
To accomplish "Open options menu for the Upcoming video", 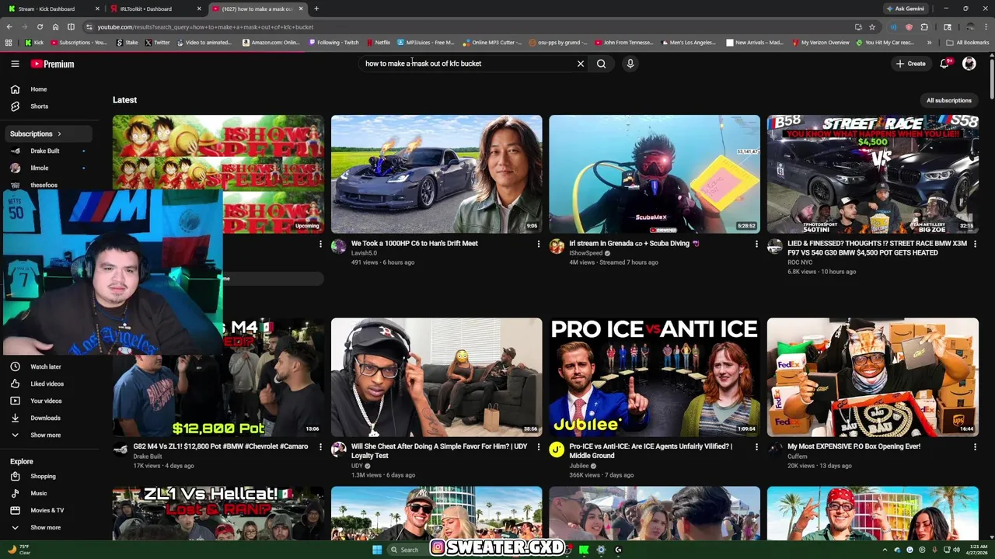I will 319,244.
